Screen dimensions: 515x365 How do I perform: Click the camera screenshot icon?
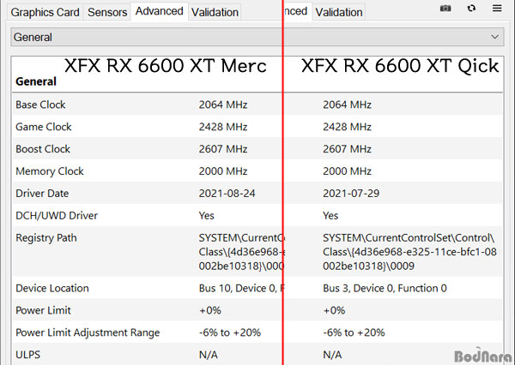click(445, 9)
